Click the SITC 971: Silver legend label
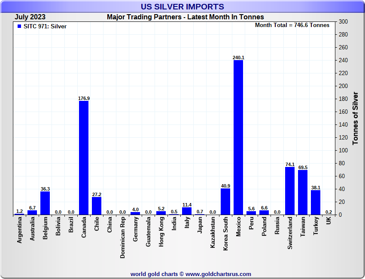Image resolution: width=365 pixels, height=279 pixels. [45, 26]
